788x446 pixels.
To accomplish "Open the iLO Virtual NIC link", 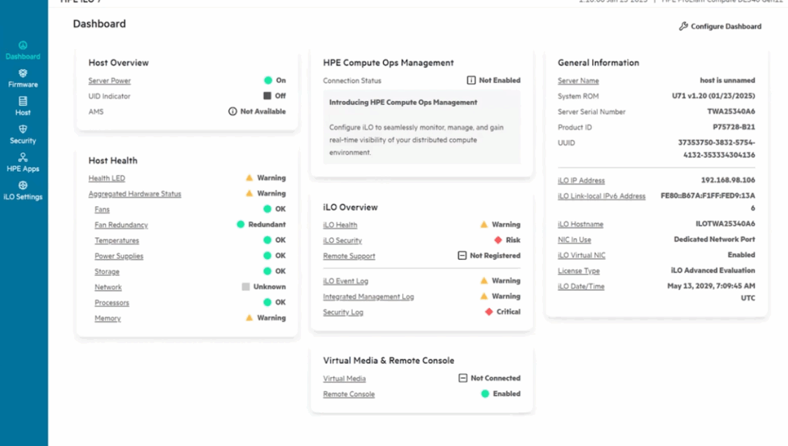I will point(581,256).
